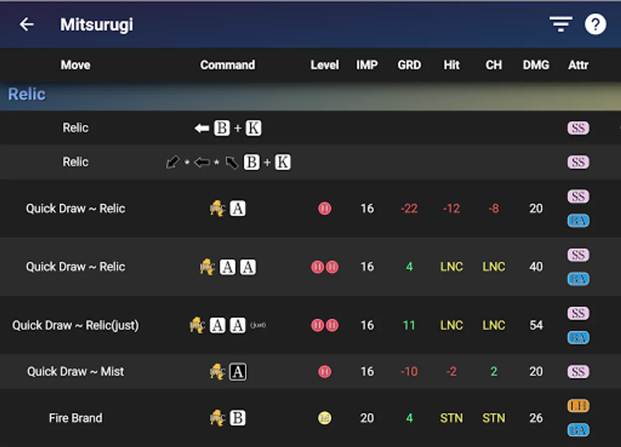This screenshot has height=447, width=621.
Task: Tap the orange LH badge on Fire Brand
Action: click(578, 406)
